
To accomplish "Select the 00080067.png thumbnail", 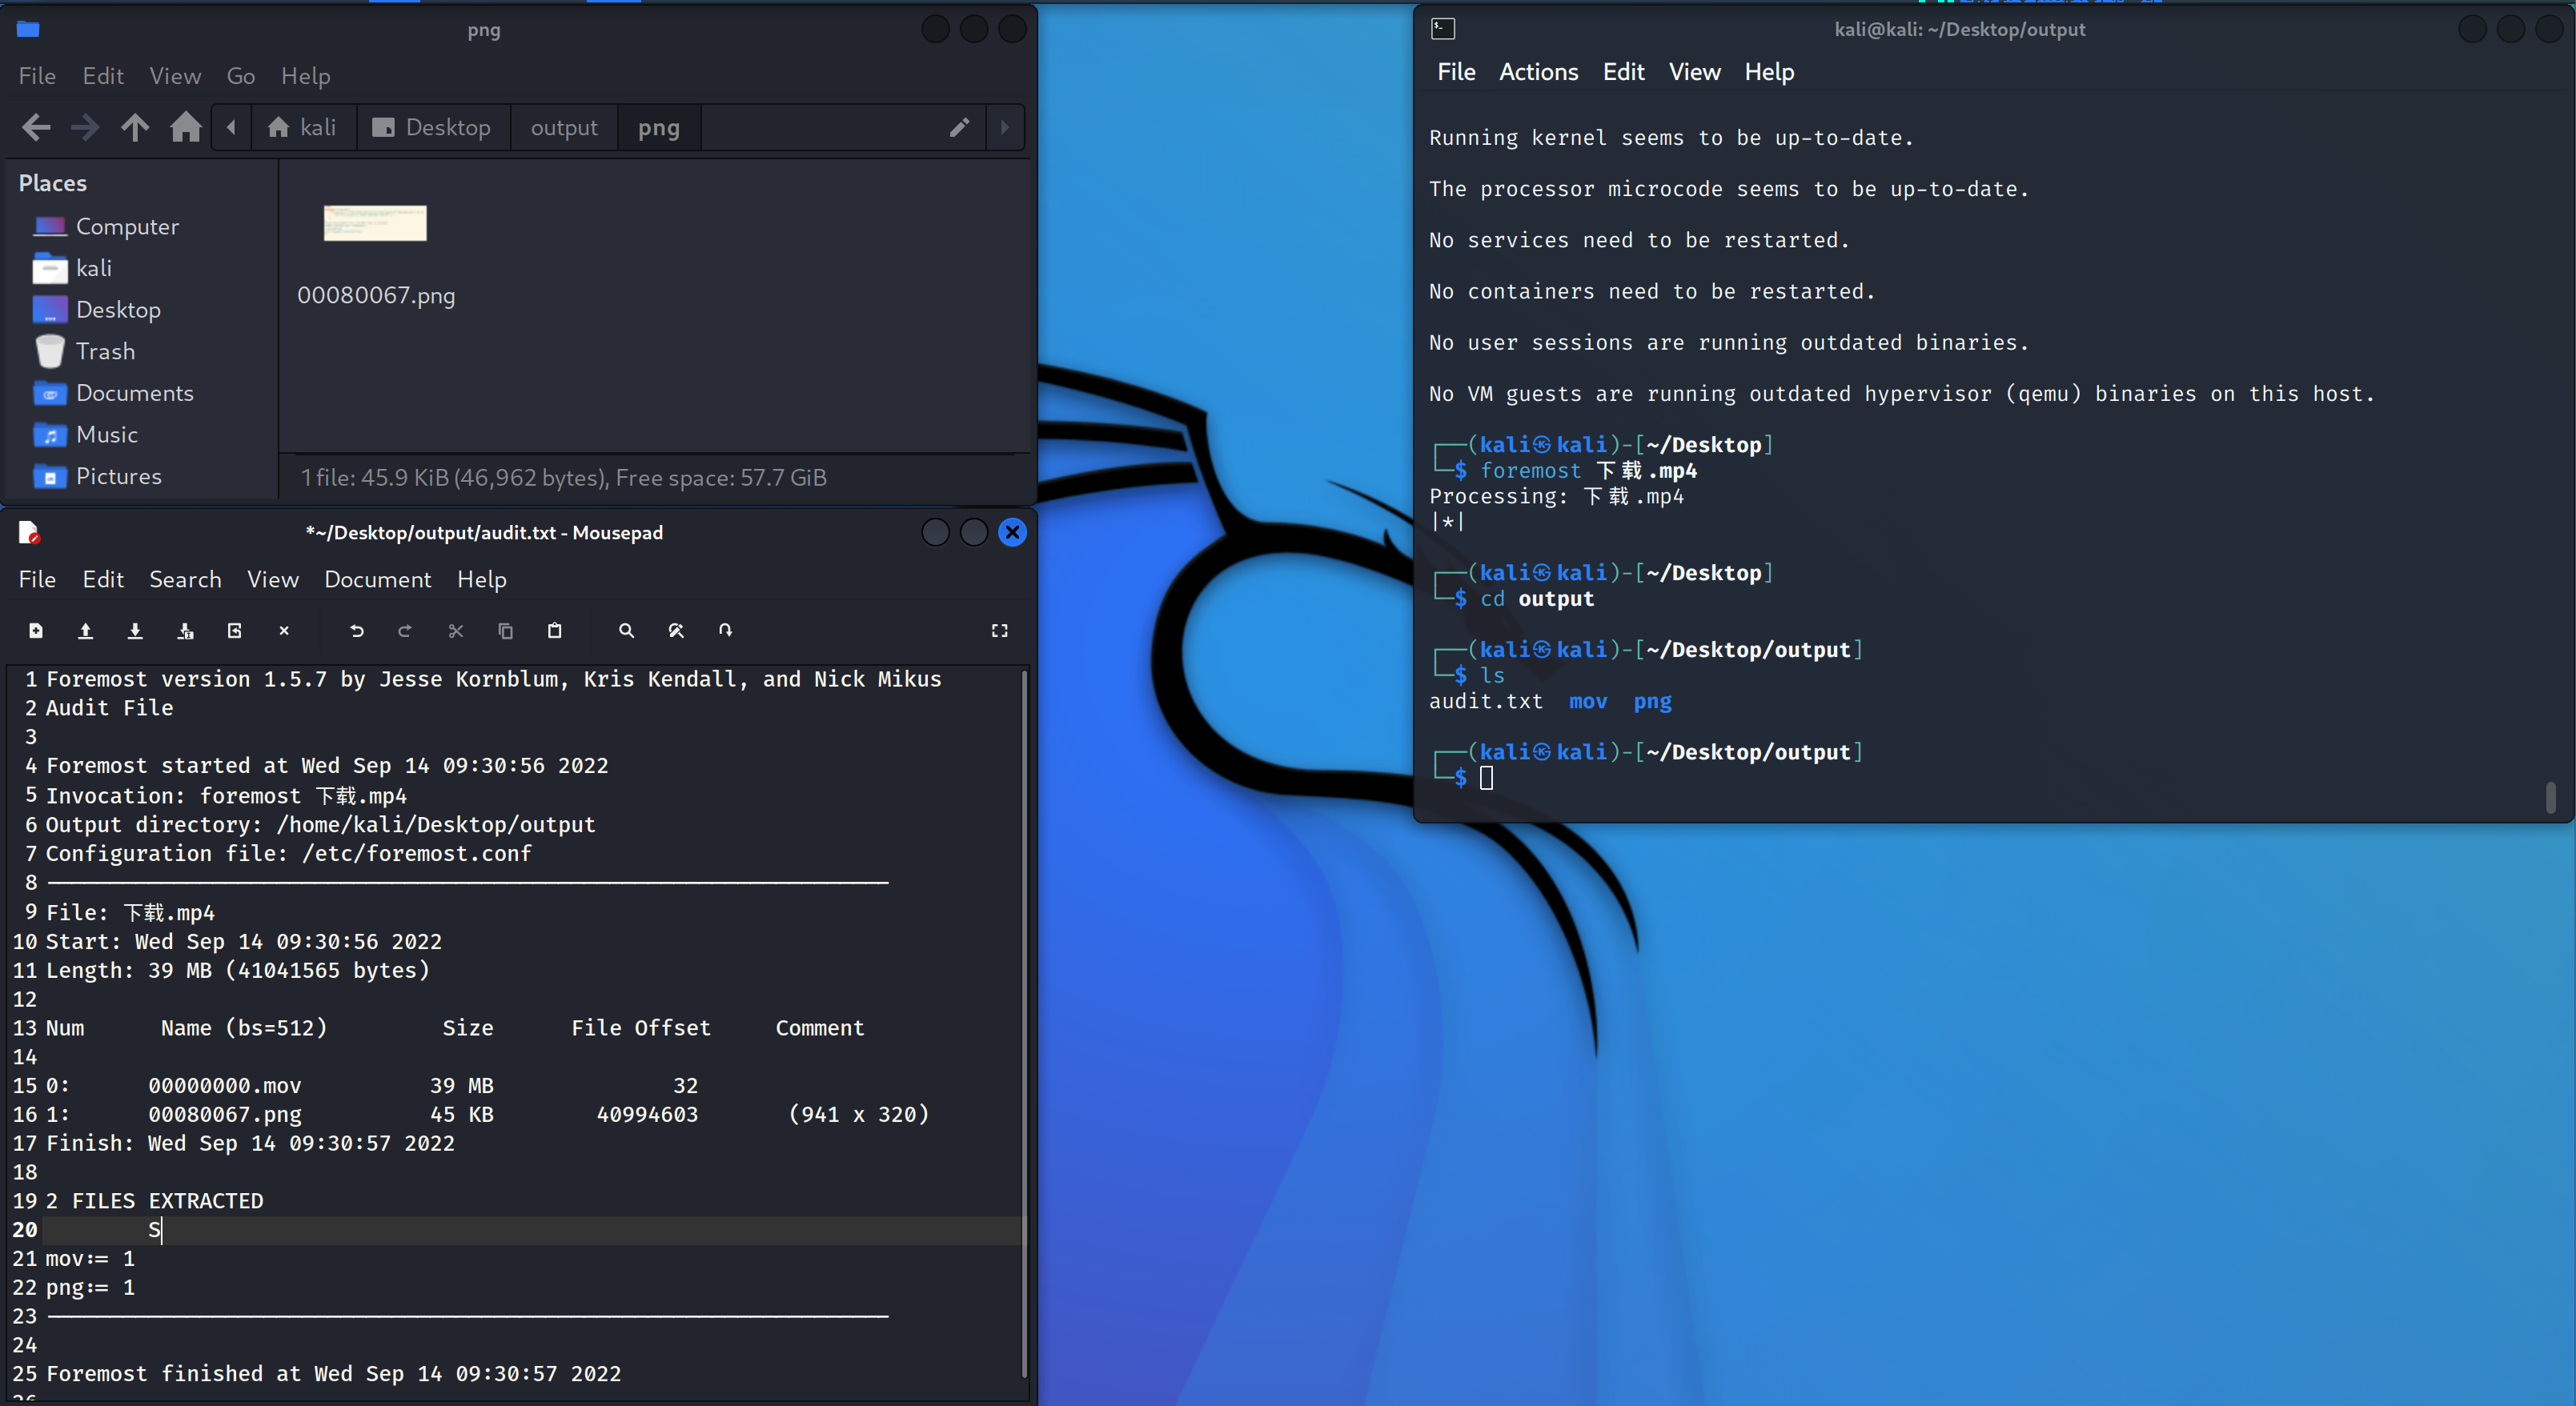I will pos(375,223).
